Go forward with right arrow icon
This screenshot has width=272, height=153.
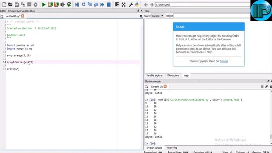[152, 5]
